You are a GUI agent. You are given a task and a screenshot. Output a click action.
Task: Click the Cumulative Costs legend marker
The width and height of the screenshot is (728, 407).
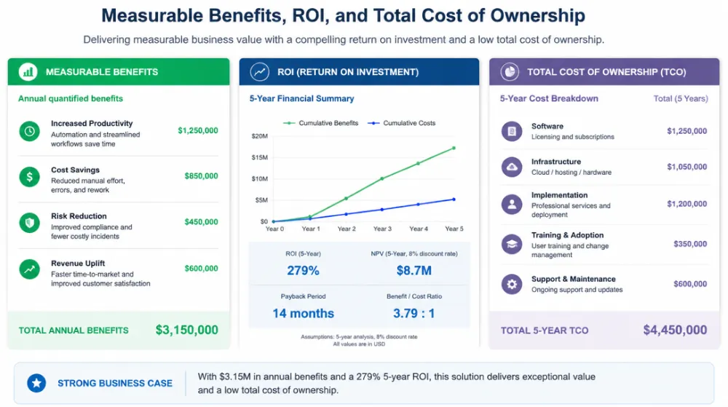373,123
